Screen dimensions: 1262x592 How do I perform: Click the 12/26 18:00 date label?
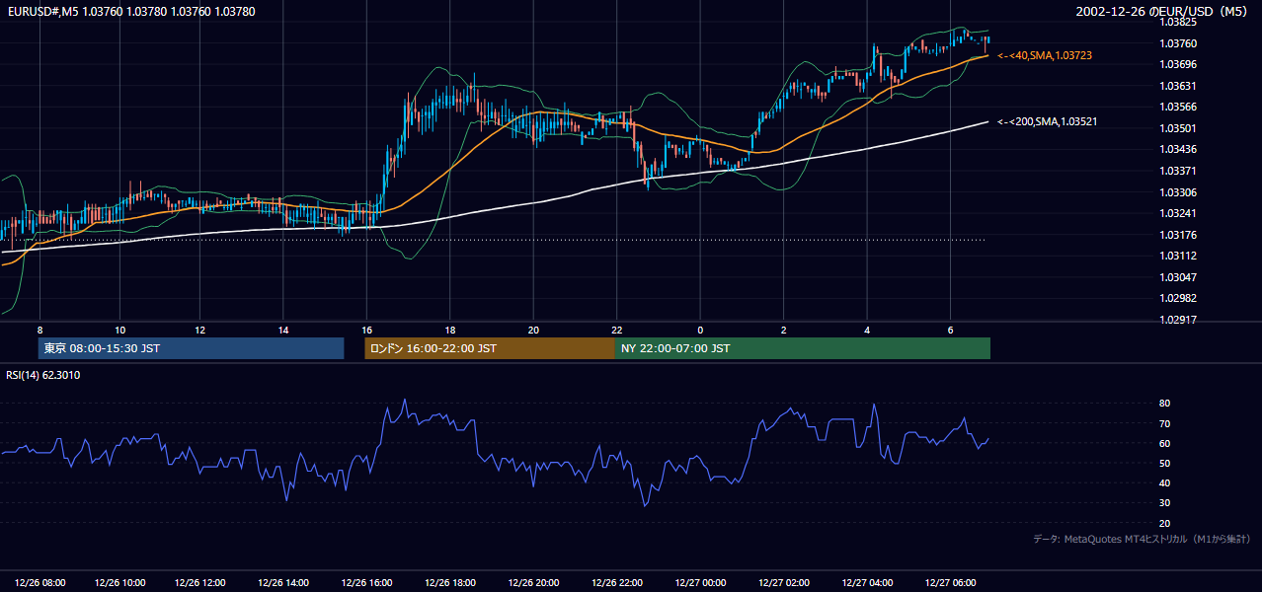pyautogui.click(x=450, y=582)
